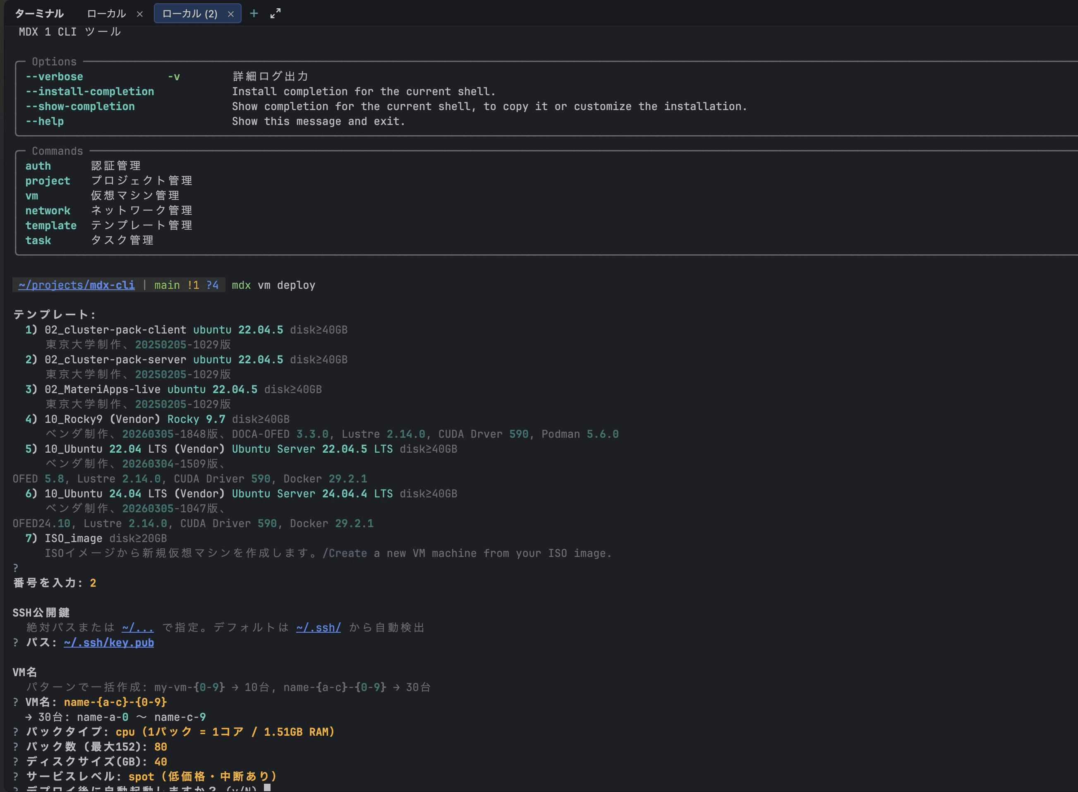The width and height of the screenshot is (1078, 792).
Task: Click the --show-completion option
Action: pos(80,106)
